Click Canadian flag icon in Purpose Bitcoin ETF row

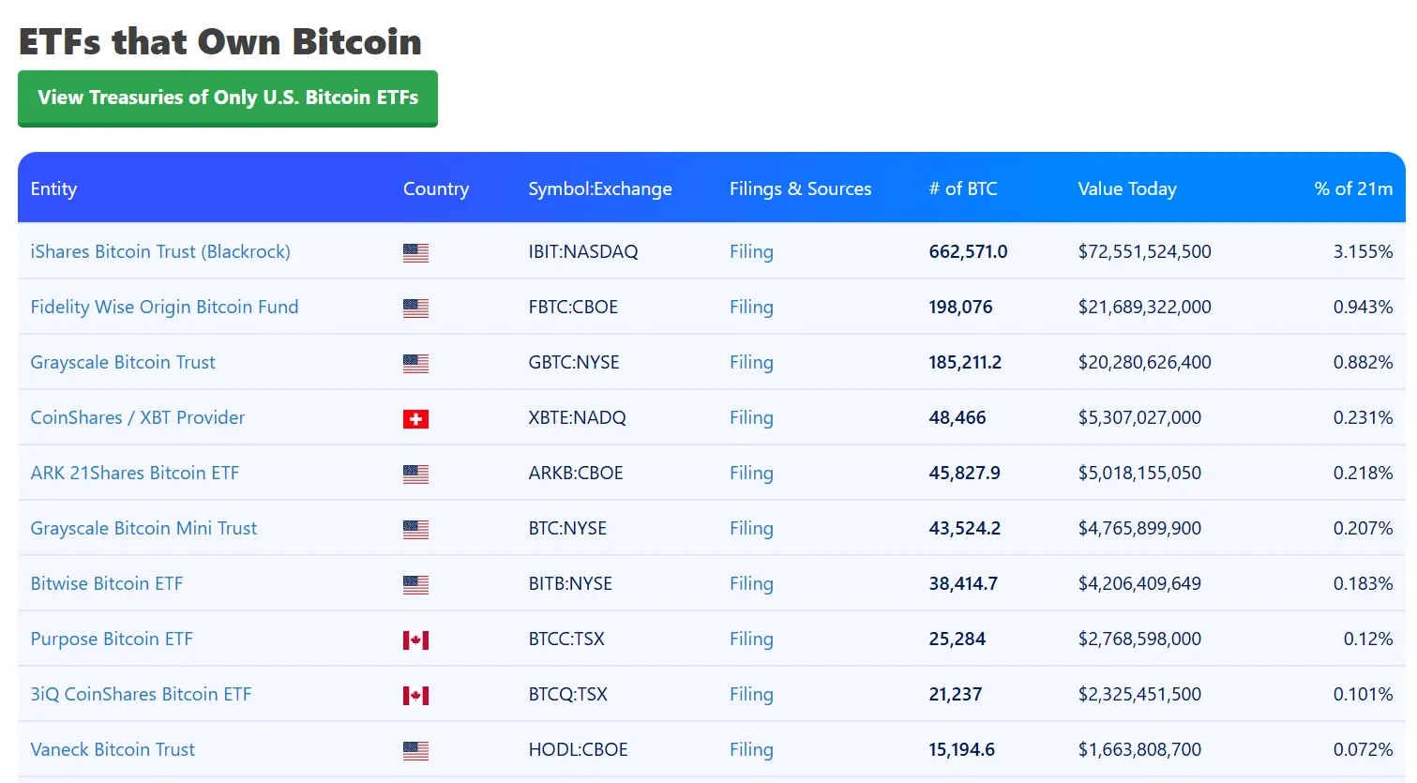415,640
